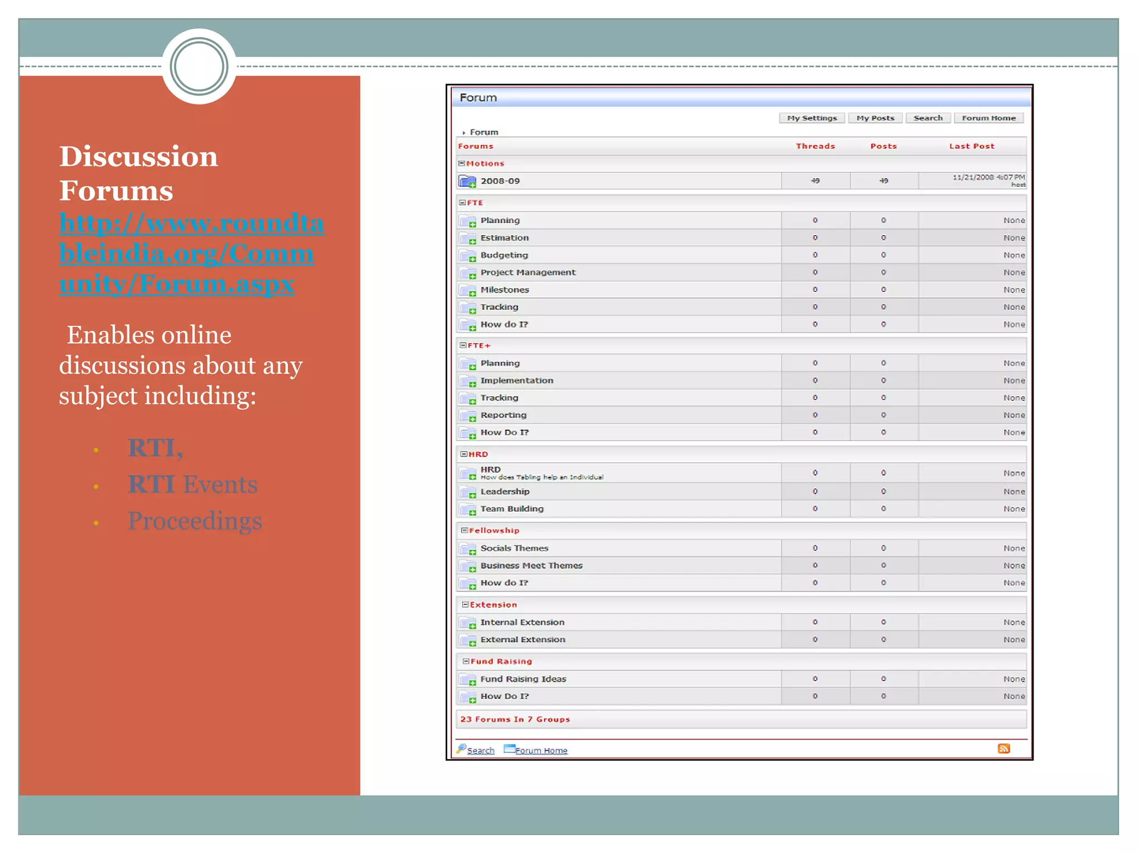Collapse the Fellowship forum group
Viewport: 1138px width, 854px height.
tap(465, 530)
